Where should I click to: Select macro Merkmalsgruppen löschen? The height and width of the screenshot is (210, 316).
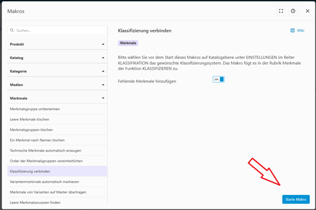57,130
